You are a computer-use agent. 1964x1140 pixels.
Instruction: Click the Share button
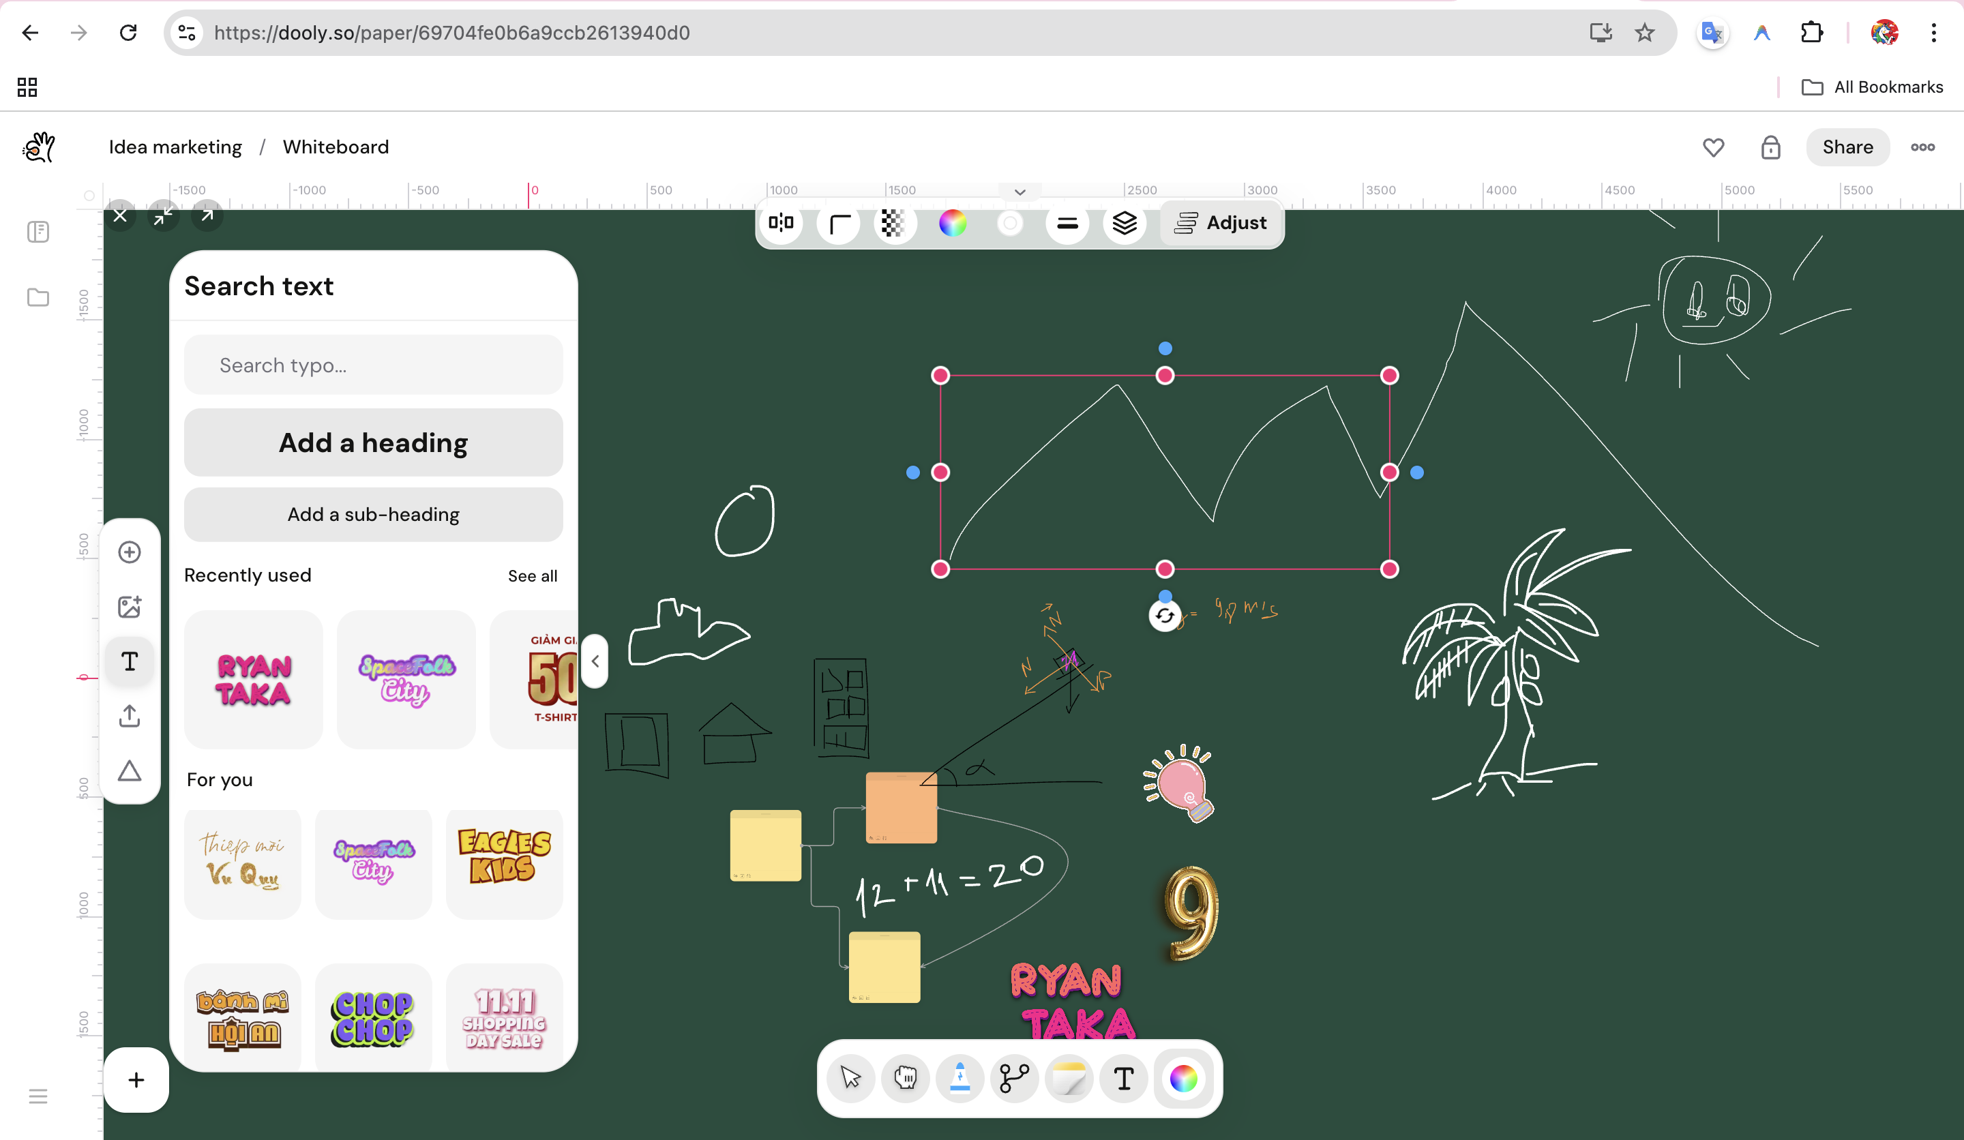(1847, 147)
